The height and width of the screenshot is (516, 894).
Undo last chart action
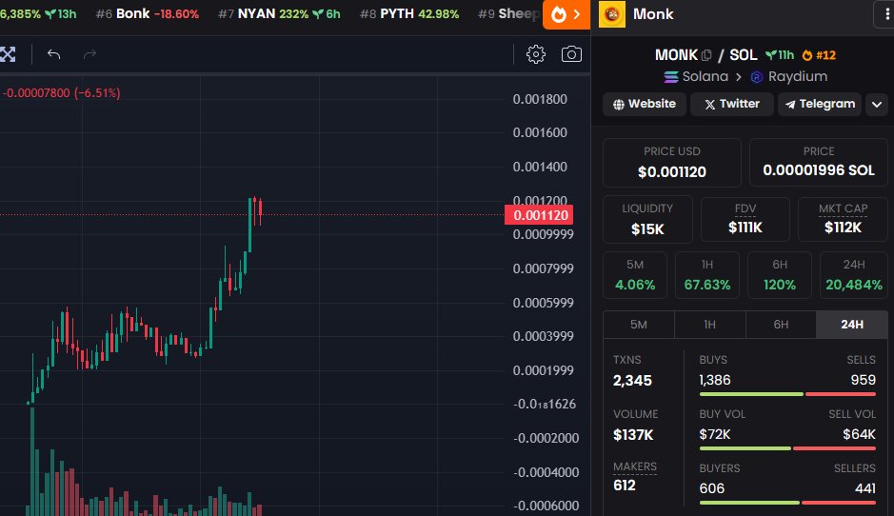pyautogui.click(x=53, y=54)
